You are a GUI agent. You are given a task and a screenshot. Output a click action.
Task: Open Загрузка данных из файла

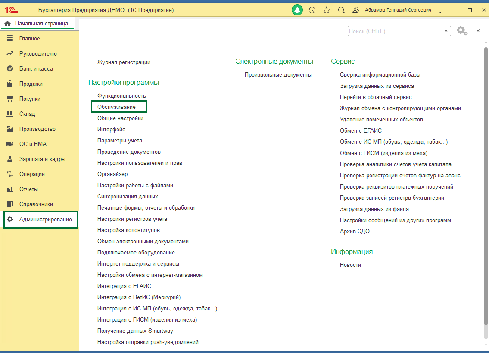coord(374,209)
